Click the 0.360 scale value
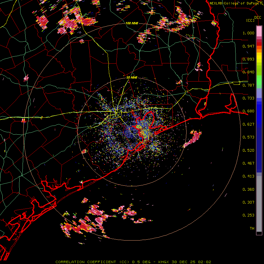264x264 pixels. (248, 189)
